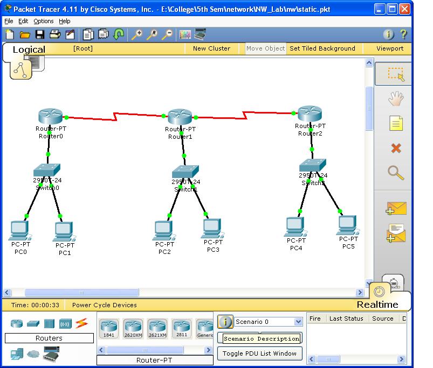Select the Switches device category icon
433x368 pixels.
click(33, 323)
